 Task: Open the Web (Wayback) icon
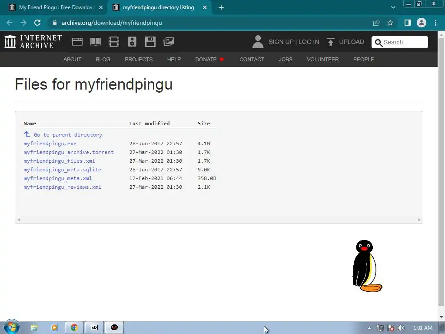[x=77, y=42]
